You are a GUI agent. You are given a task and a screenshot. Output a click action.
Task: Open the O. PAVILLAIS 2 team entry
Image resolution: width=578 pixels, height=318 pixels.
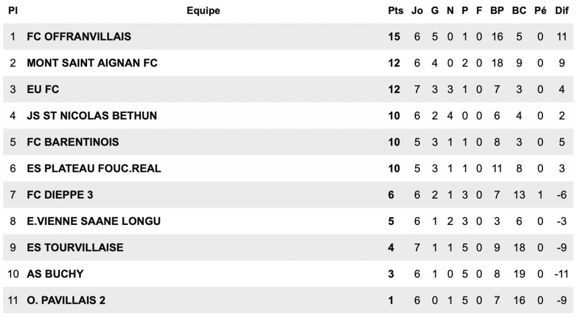[x=66, y=301]
